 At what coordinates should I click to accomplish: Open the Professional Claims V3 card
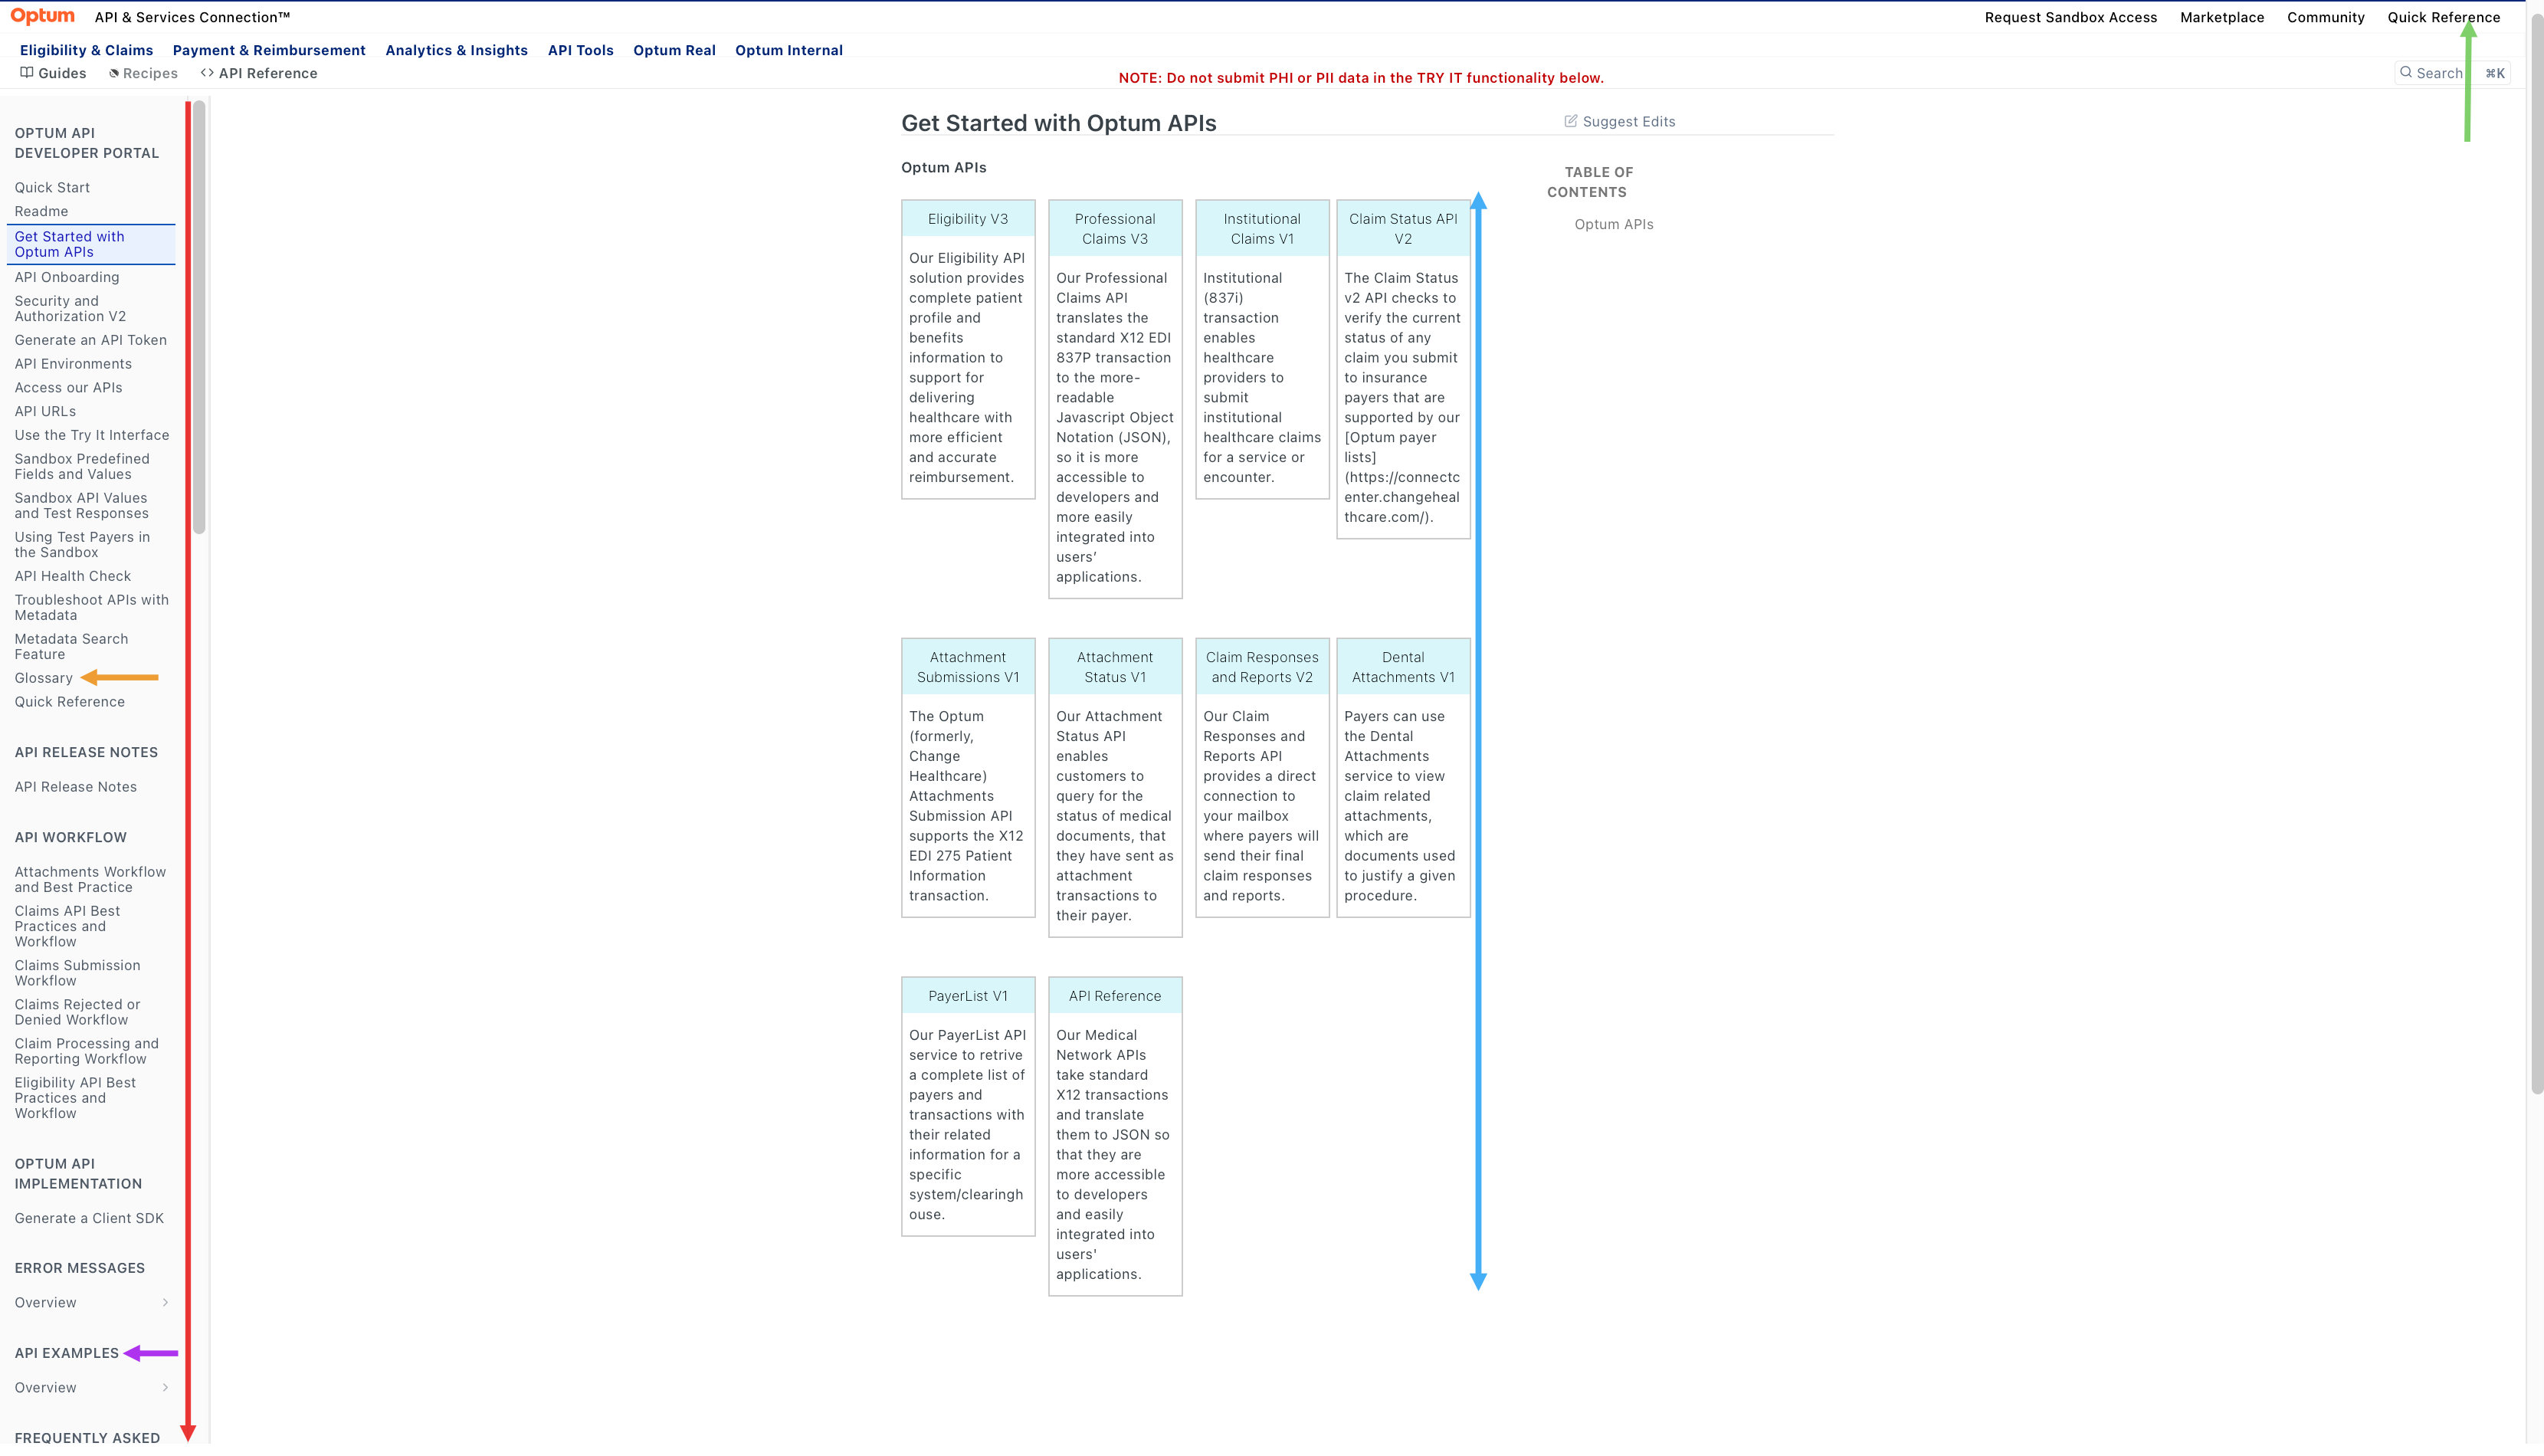(x=1115, y=399)
